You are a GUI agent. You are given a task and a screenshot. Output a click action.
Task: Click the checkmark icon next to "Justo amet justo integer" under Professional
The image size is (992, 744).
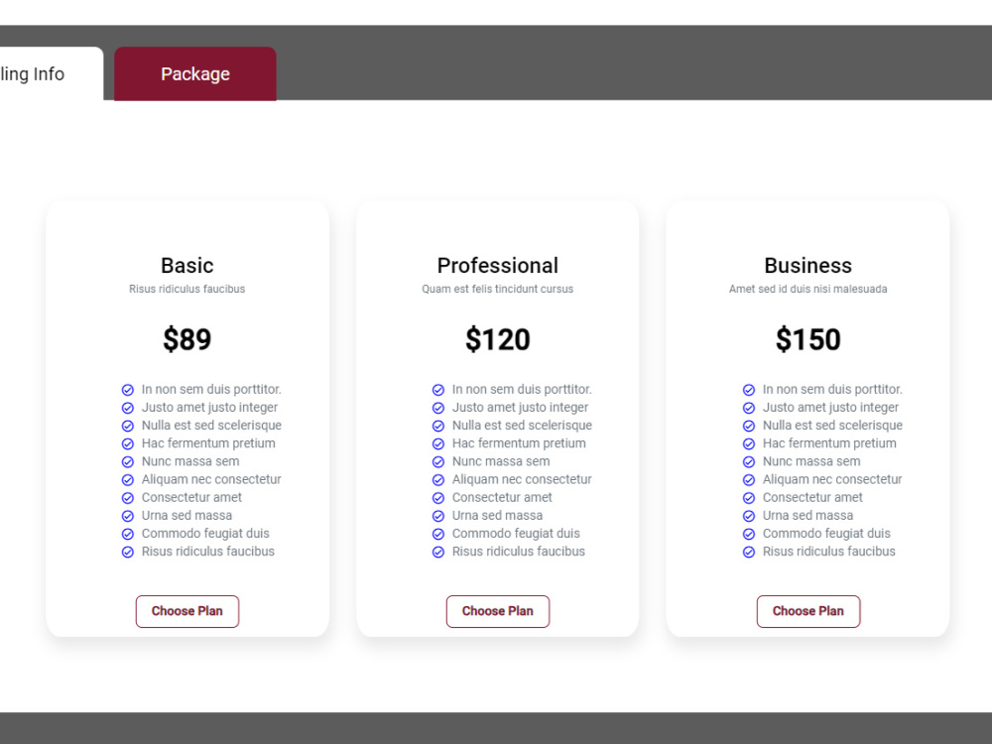[x=438, y=407]
